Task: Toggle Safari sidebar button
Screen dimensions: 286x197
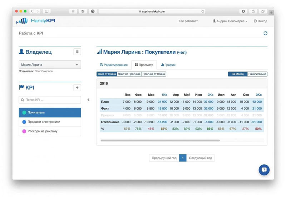Action: tap(46, 11)
